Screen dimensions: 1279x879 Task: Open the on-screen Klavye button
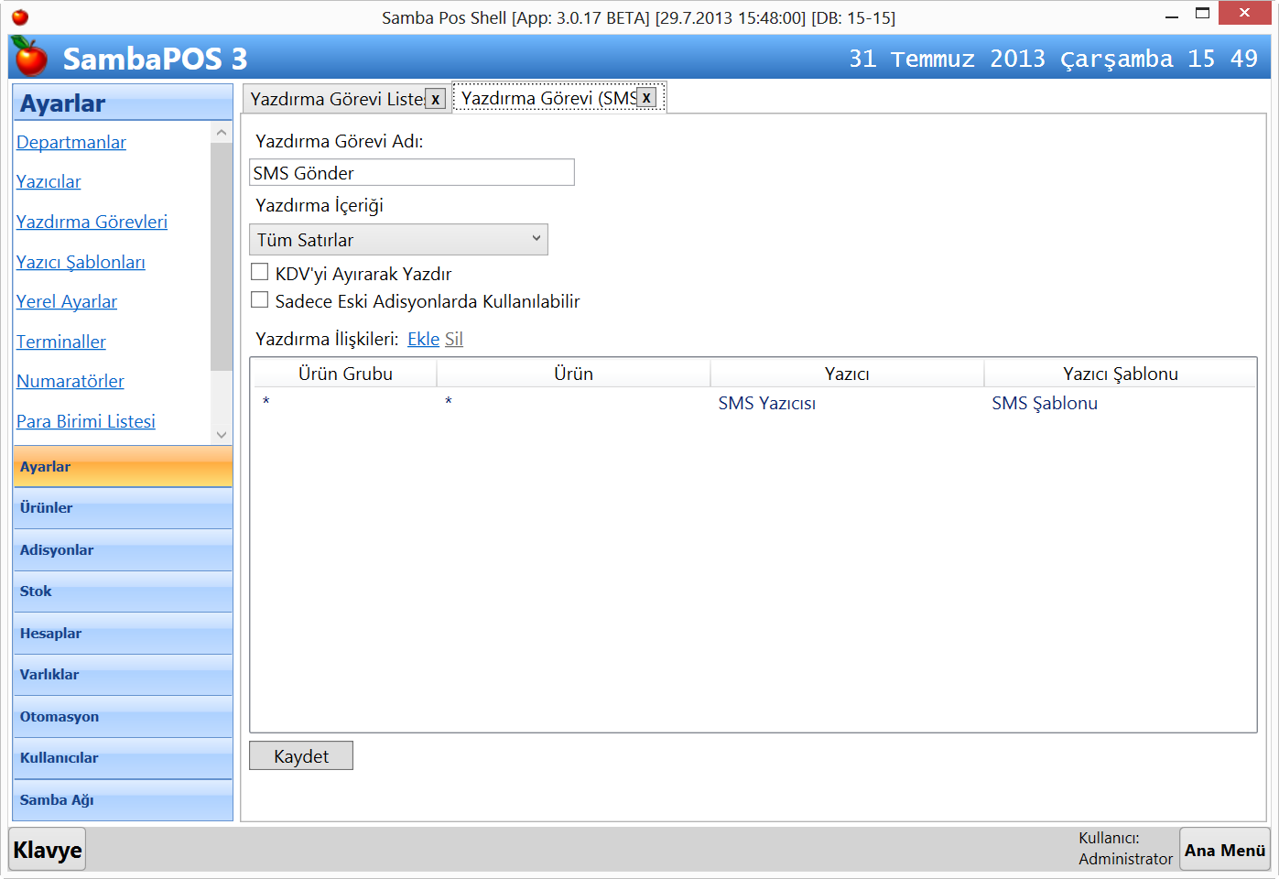(x=48, y=850)
